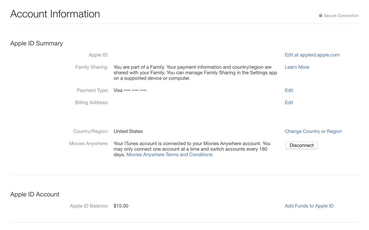Screen dimensions: 369x230
Task: Select the $15.00 Apple ID Balance
Action: [x=121, y=206]
